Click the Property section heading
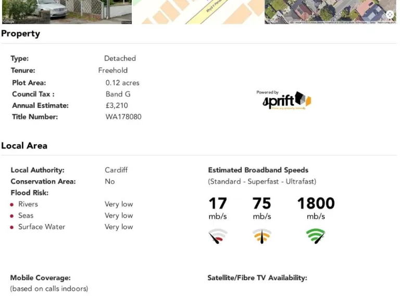The height and width of the screenshot is (300, 400). point(20,34)
